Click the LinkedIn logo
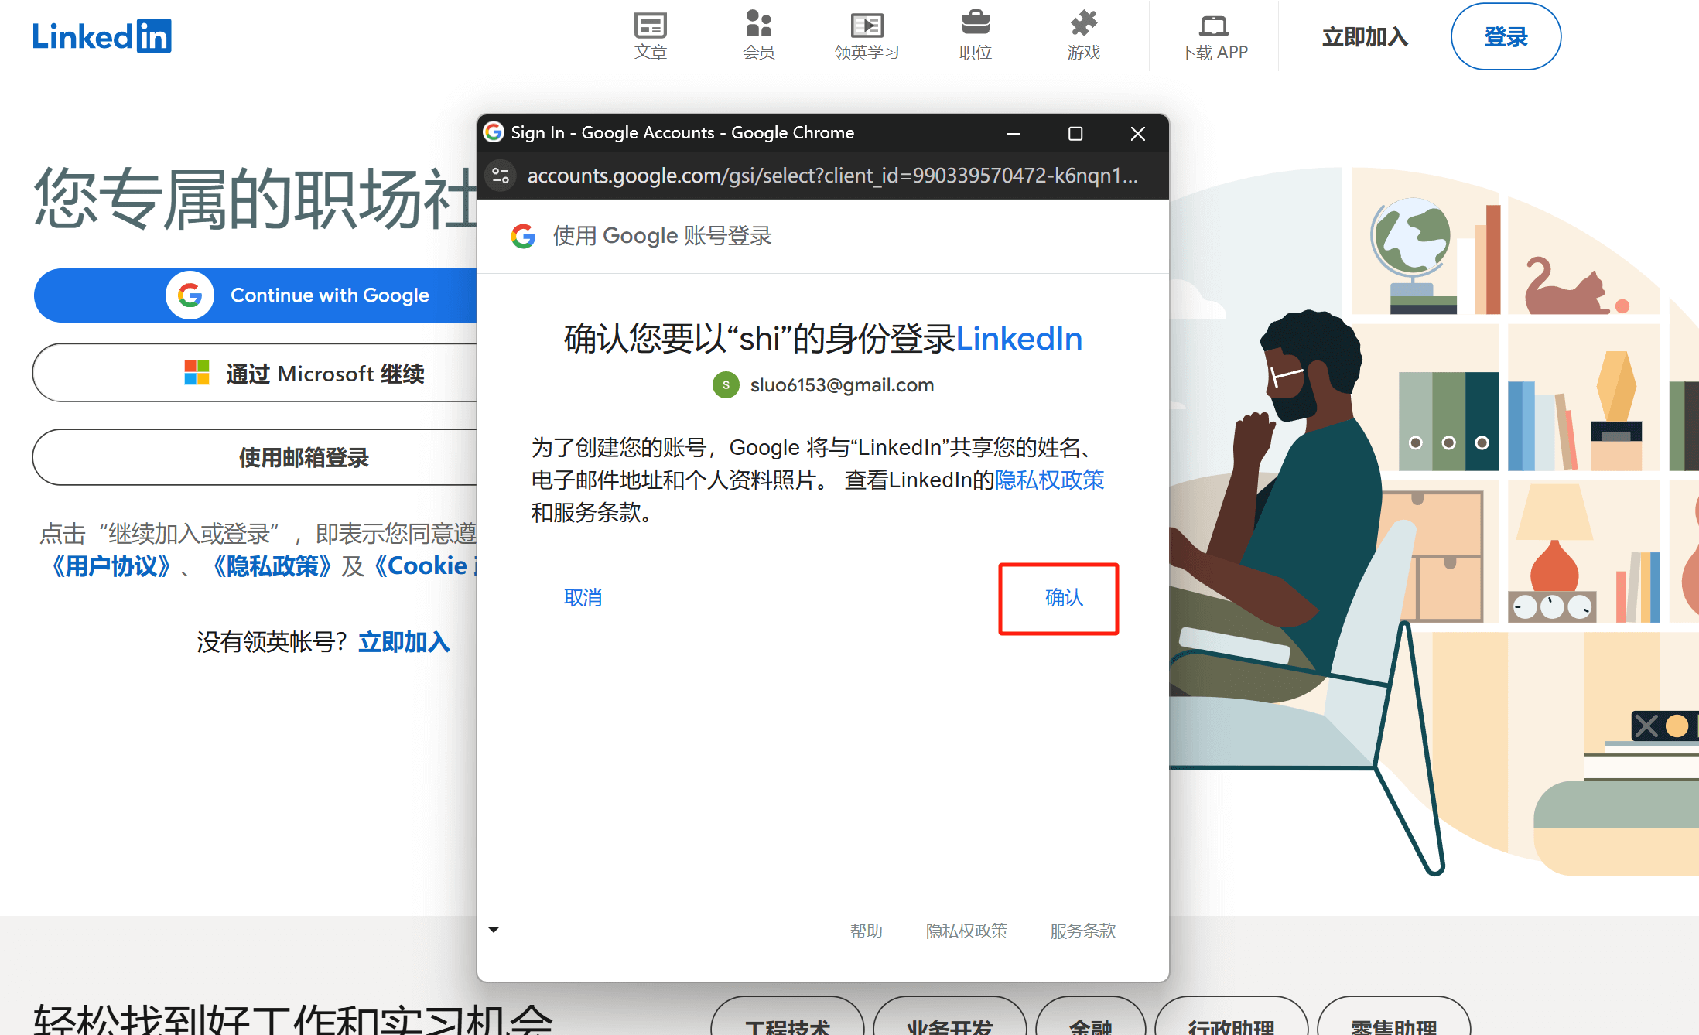Image resolution: width=1699 pixels, height=1035 pixels. 101,35
